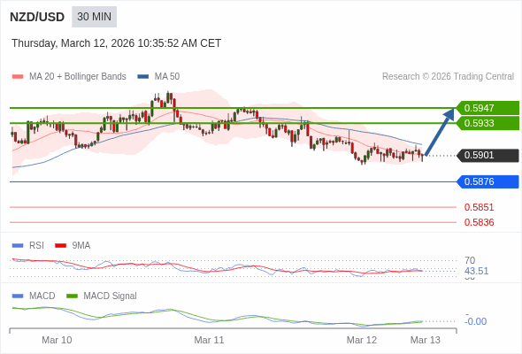Screen dimensions: 522x354
Task: Click the MA 20 + Bollinger Bands legend swatch
Action: click(x=18, y=77)
